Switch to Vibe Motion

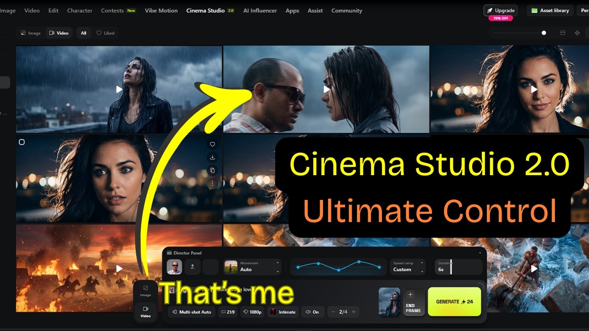(x=161, y=11)
